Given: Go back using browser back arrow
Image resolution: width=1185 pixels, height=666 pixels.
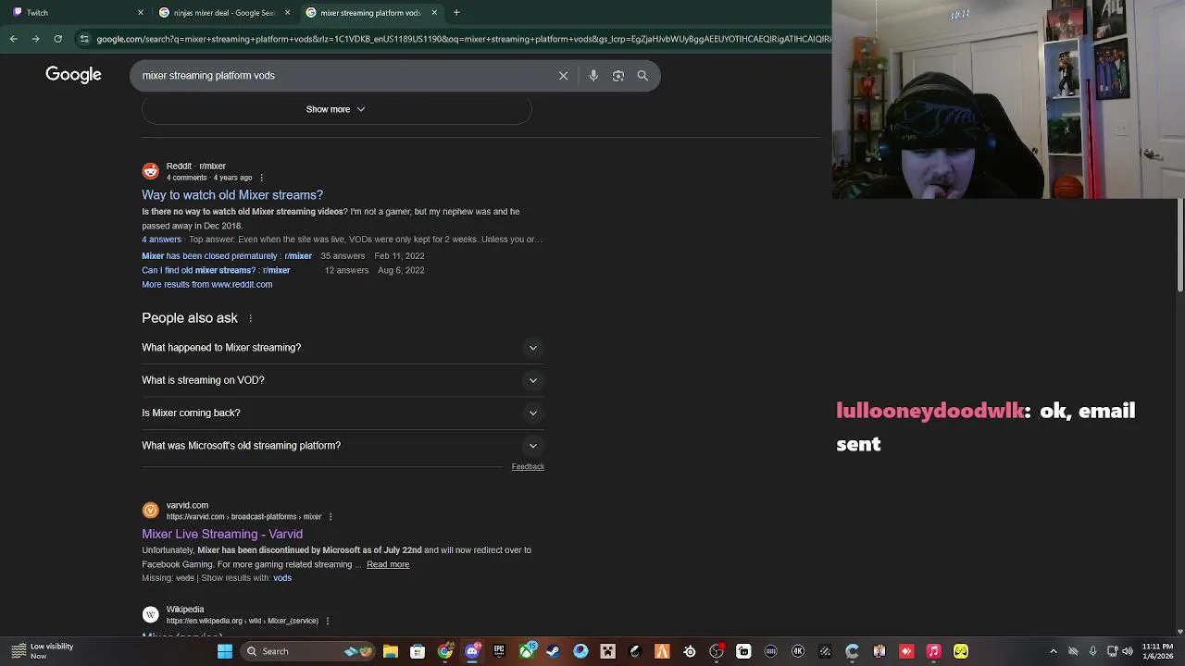Looking at the screenshot, I should click(x=13, y=39).
